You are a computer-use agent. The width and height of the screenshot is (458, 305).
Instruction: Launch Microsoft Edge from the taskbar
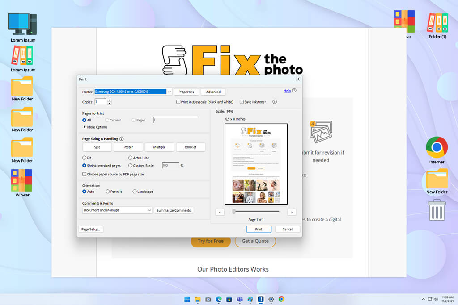tap(219, 299)
